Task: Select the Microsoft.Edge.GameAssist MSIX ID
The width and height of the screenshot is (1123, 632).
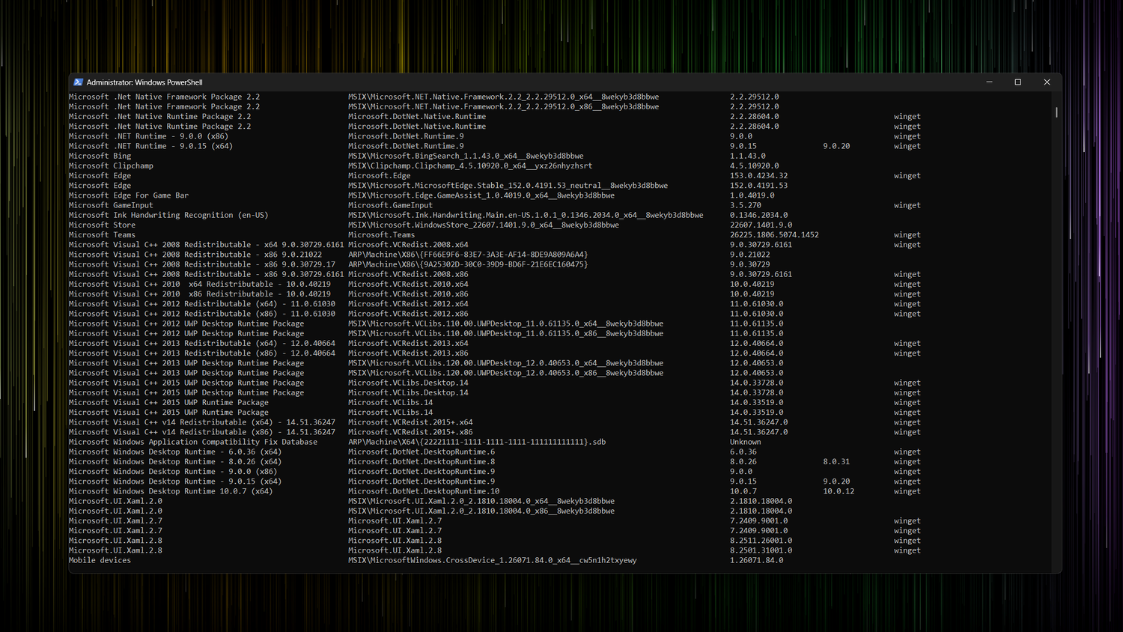Action: point(481,195)
